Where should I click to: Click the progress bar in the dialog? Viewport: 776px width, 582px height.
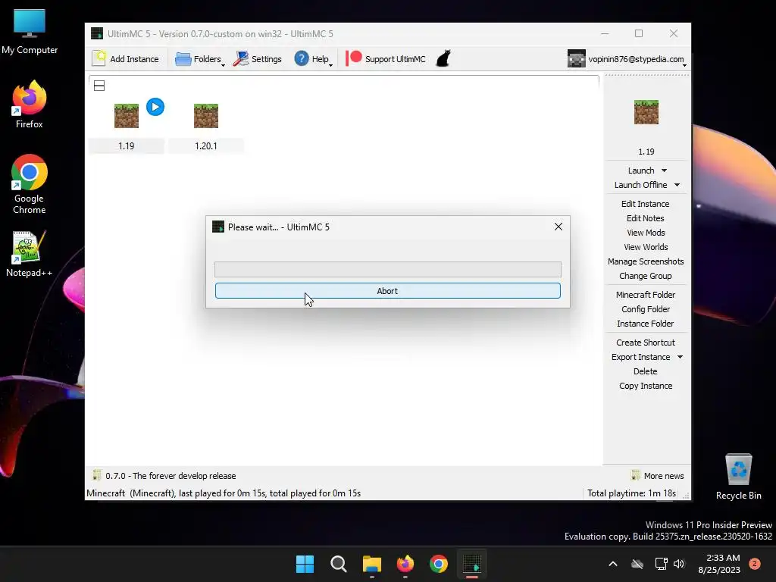[387, 269]
